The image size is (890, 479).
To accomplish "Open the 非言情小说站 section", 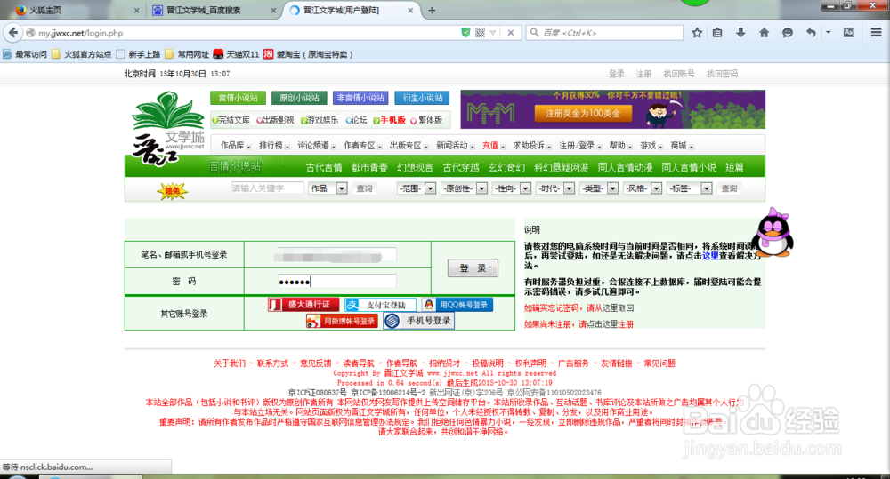I will coord(360,98).
